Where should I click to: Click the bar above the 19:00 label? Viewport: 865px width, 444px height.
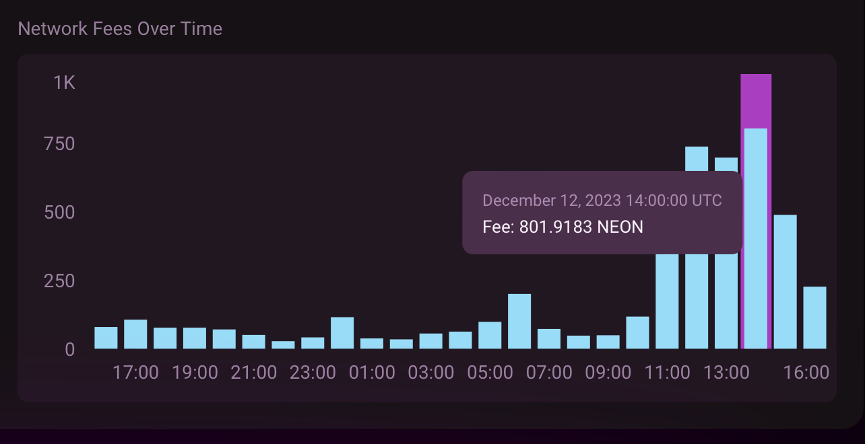click(x=195, y=338)
